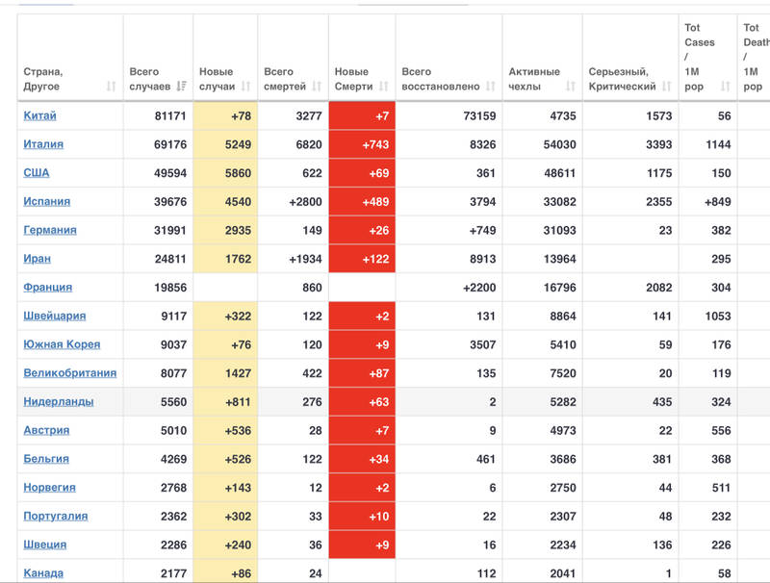Sort by Всего восстановлено column icon
Image resolution: width=770 pixels, height=583 pixels.
(x=491, y=87)
